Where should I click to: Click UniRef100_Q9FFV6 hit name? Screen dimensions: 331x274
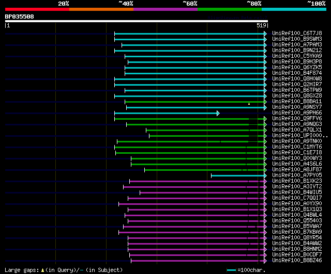pos(297,119)
